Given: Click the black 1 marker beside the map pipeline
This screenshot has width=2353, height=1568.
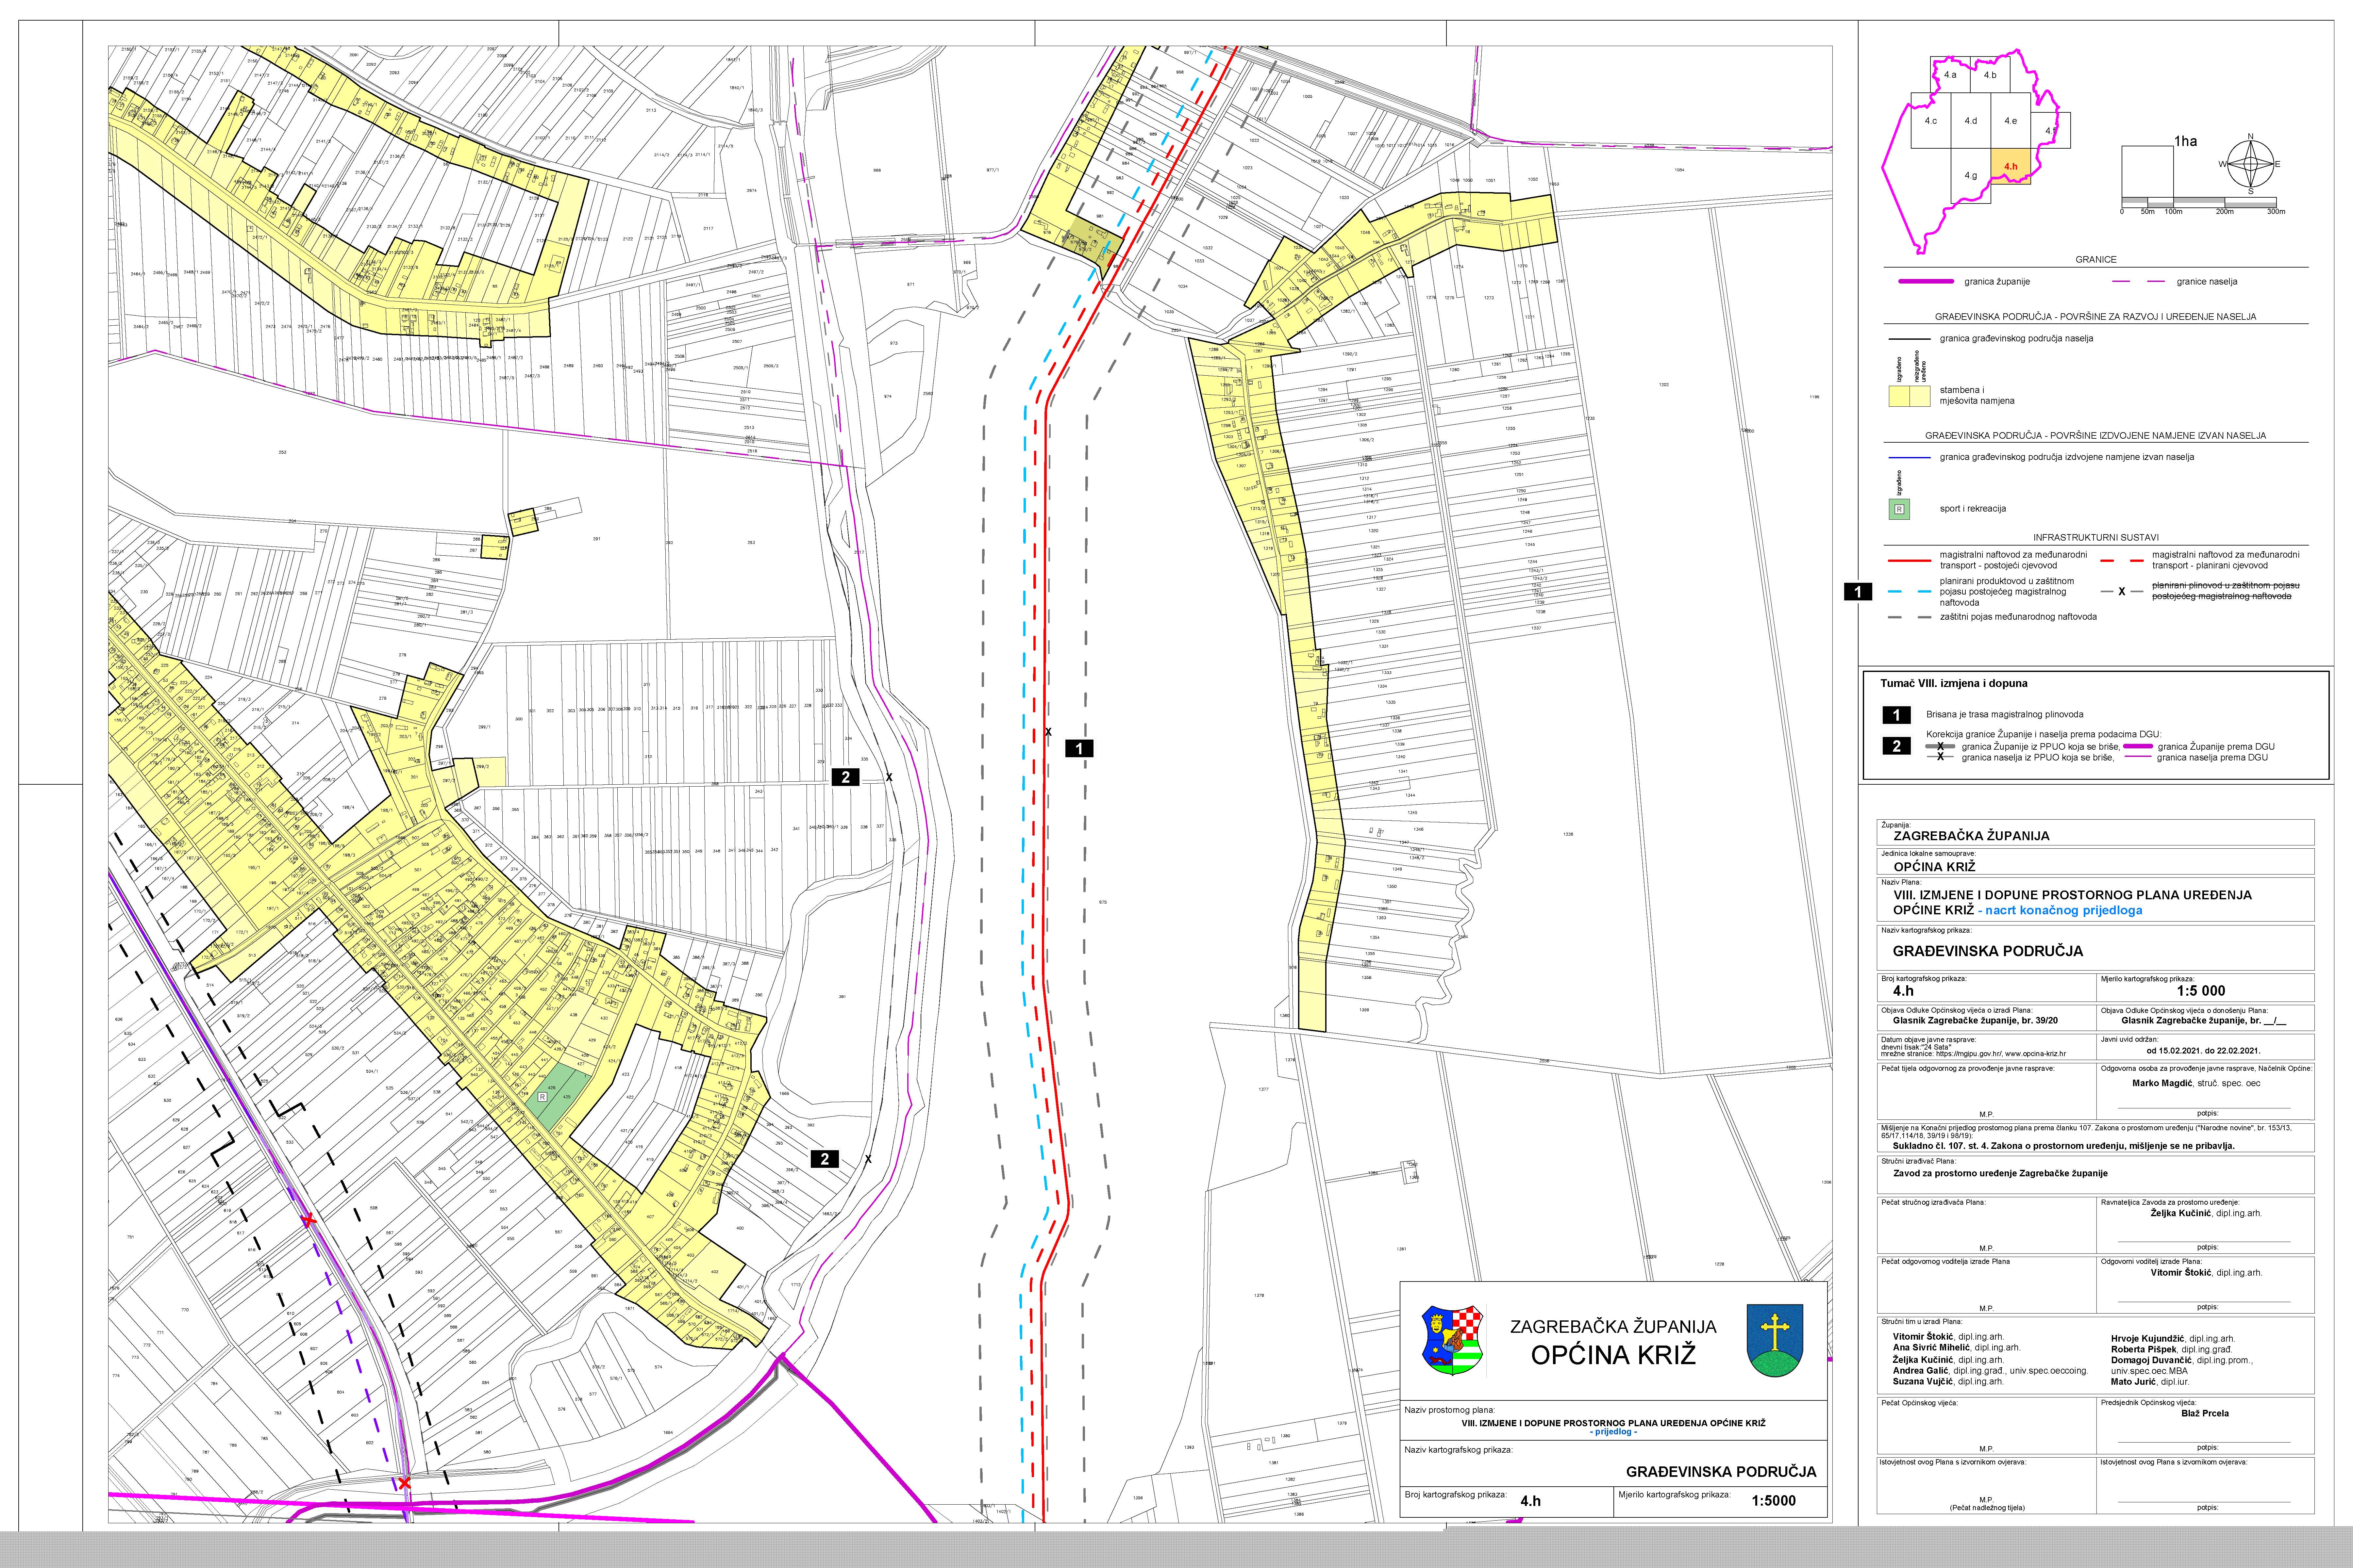Looking at the screenshot, I should pos(1079,748).
